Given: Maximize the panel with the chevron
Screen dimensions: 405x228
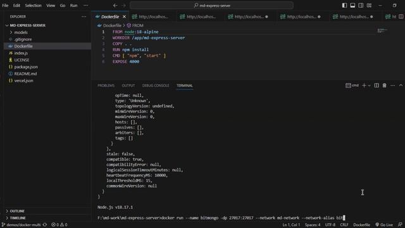Looking at the screenshot, I should click(401, 85).
